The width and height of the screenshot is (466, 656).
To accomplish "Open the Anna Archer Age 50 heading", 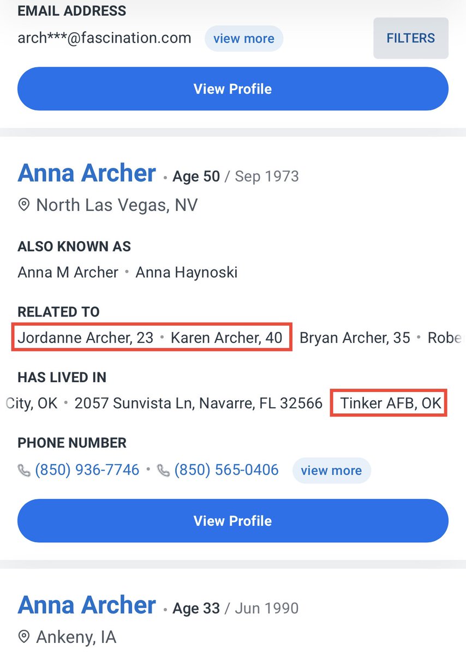I will coord(87,174).
